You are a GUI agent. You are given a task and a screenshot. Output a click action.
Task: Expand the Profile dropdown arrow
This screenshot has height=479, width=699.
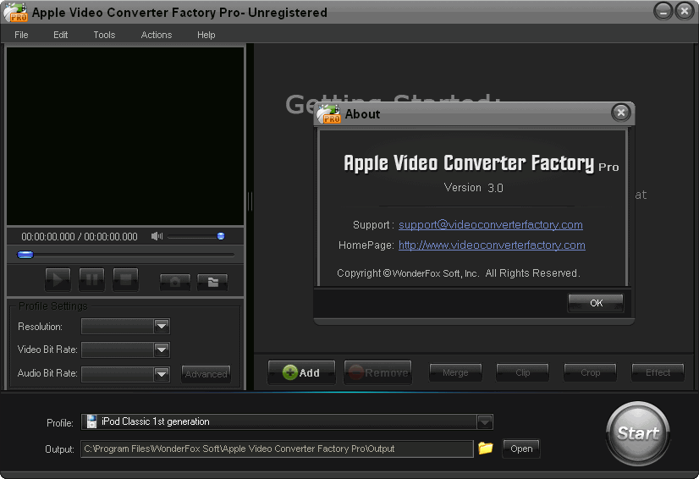tap(485, 421)
